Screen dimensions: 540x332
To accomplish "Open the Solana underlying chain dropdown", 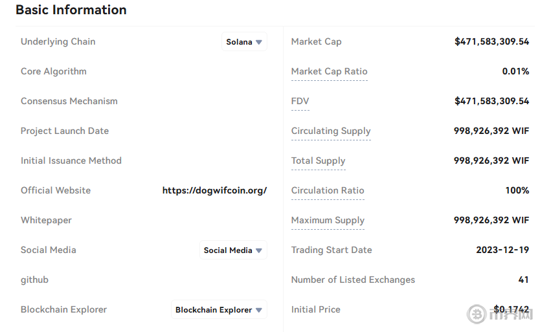I will click(243, 42).
